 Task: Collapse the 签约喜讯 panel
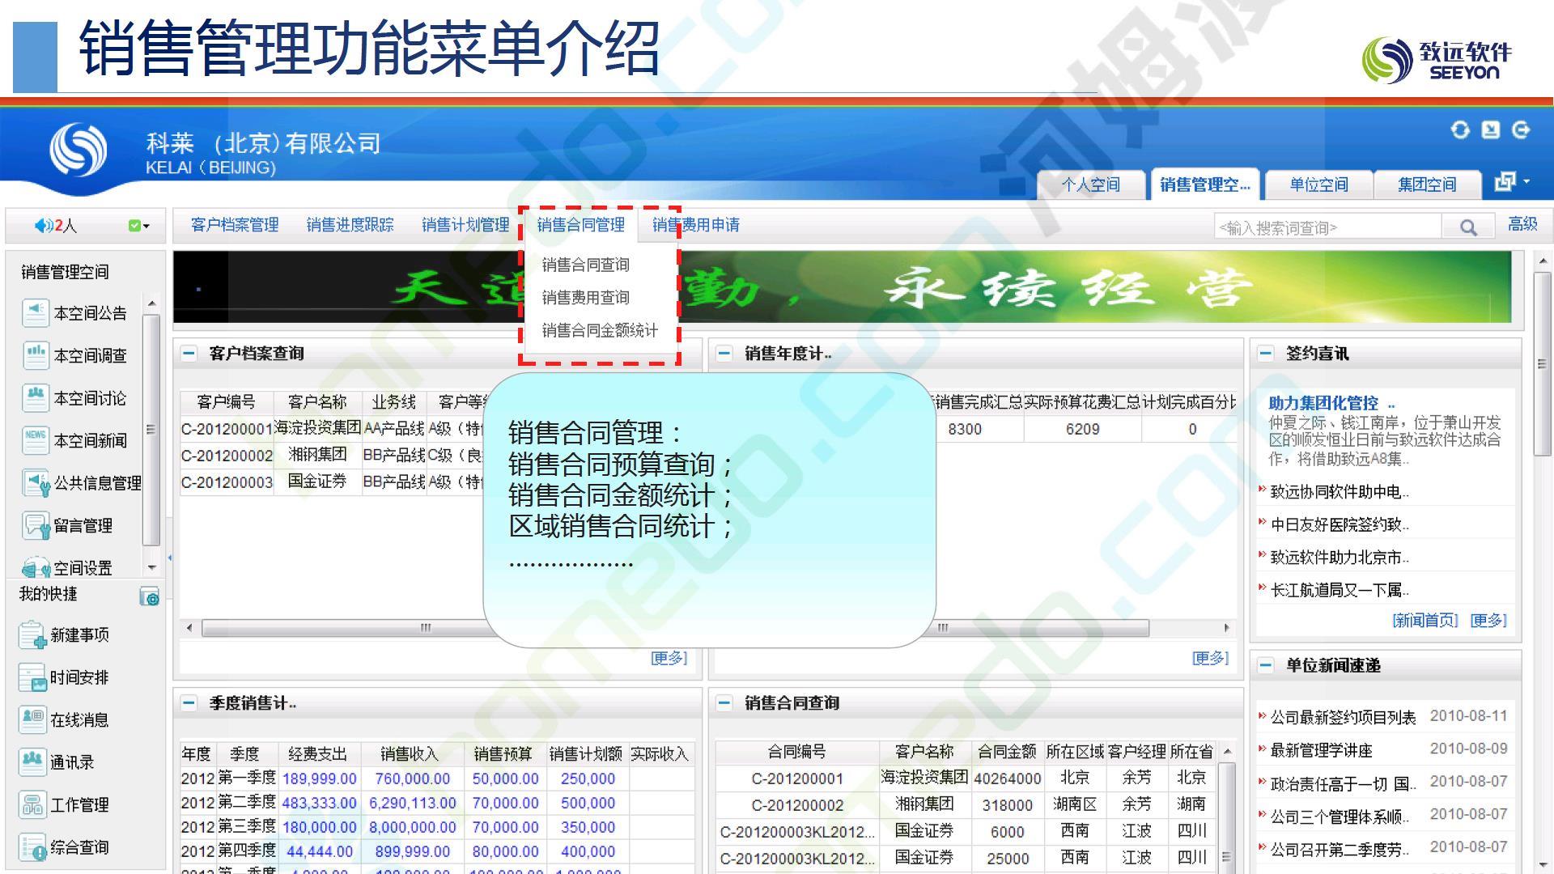[1266, 354]
